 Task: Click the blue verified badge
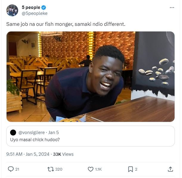pyautogui.click(x=43, y=8)
